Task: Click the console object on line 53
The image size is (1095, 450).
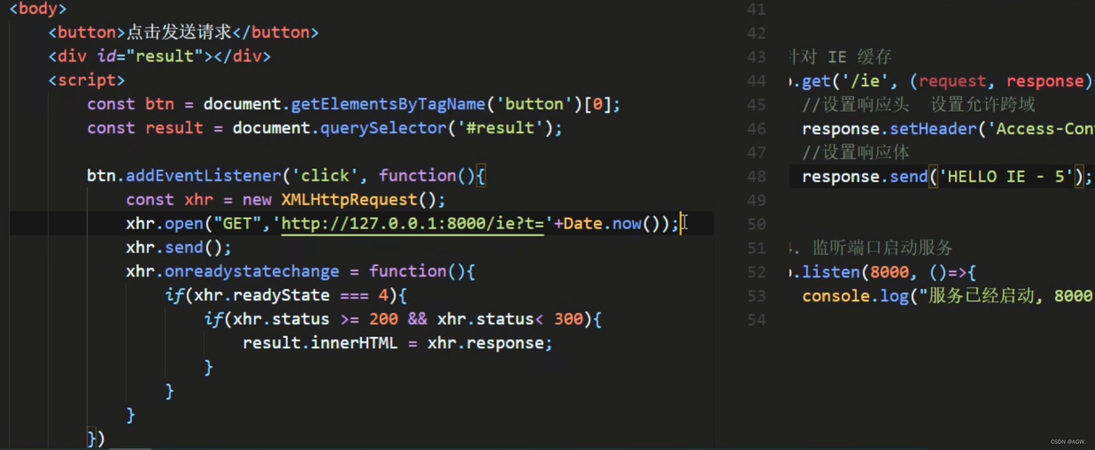Action: 836,296
